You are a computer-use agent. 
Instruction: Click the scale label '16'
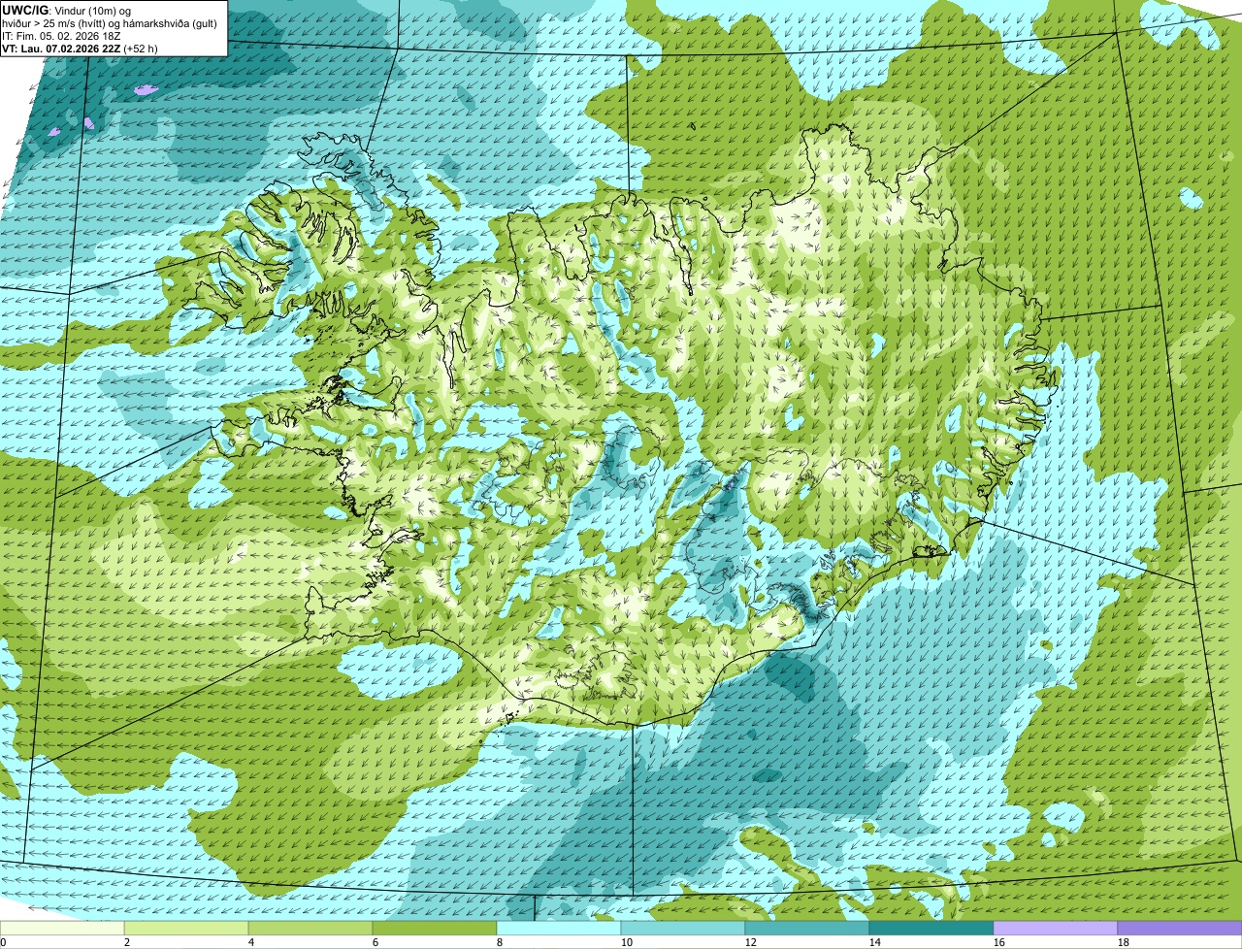[x=999, y=942]
